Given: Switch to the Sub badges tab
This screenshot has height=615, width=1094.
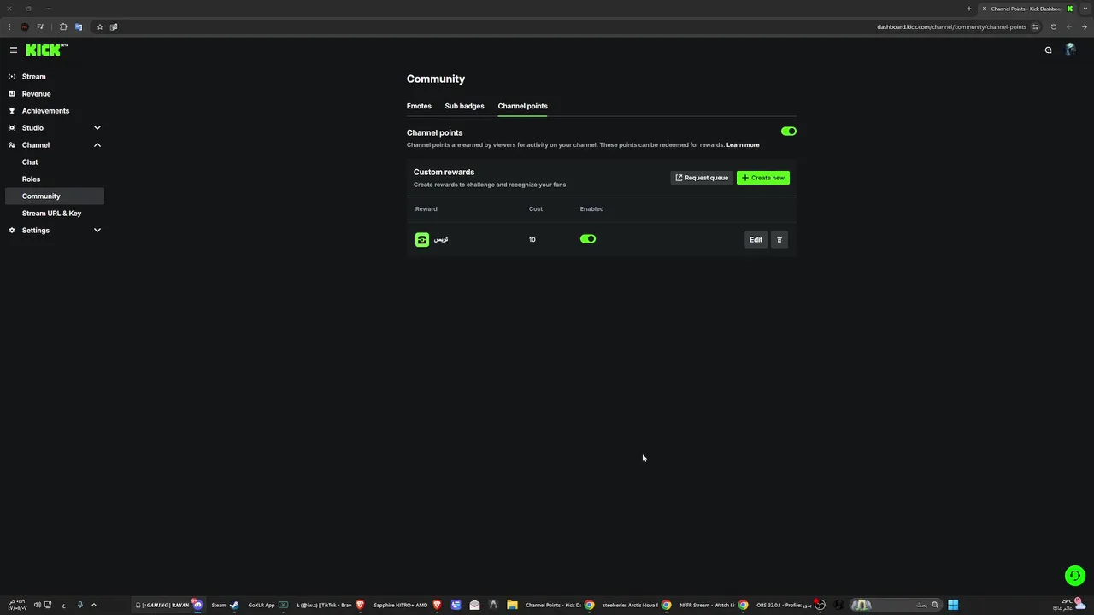Looking at the screenshot, I should 464,106.
